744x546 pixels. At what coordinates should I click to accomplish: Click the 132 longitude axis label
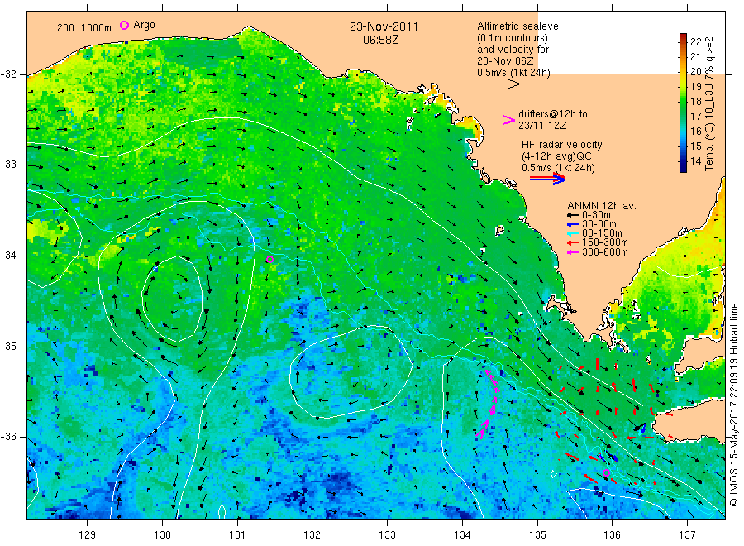(312, 535)
